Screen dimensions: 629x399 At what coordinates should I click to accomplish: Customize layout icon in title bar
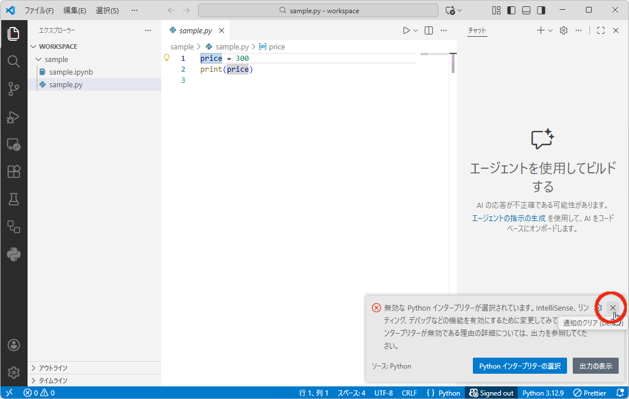496,10
